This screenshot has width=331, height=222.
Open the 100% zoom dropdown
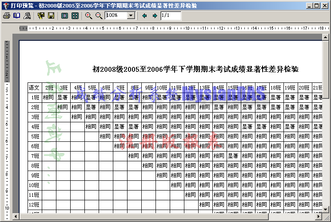pyautogui.click(x=131, y=16)
